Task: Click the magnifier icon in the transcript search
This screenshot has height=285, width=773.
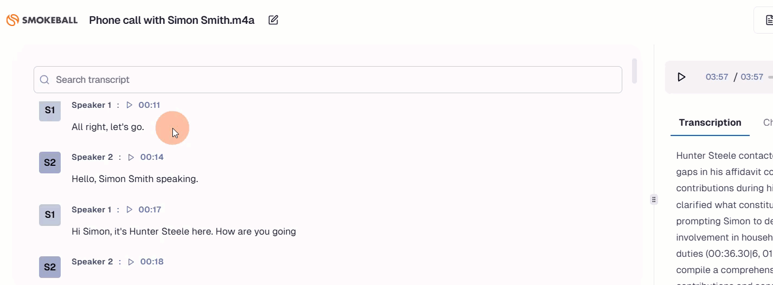Action: tap(44, 80)
